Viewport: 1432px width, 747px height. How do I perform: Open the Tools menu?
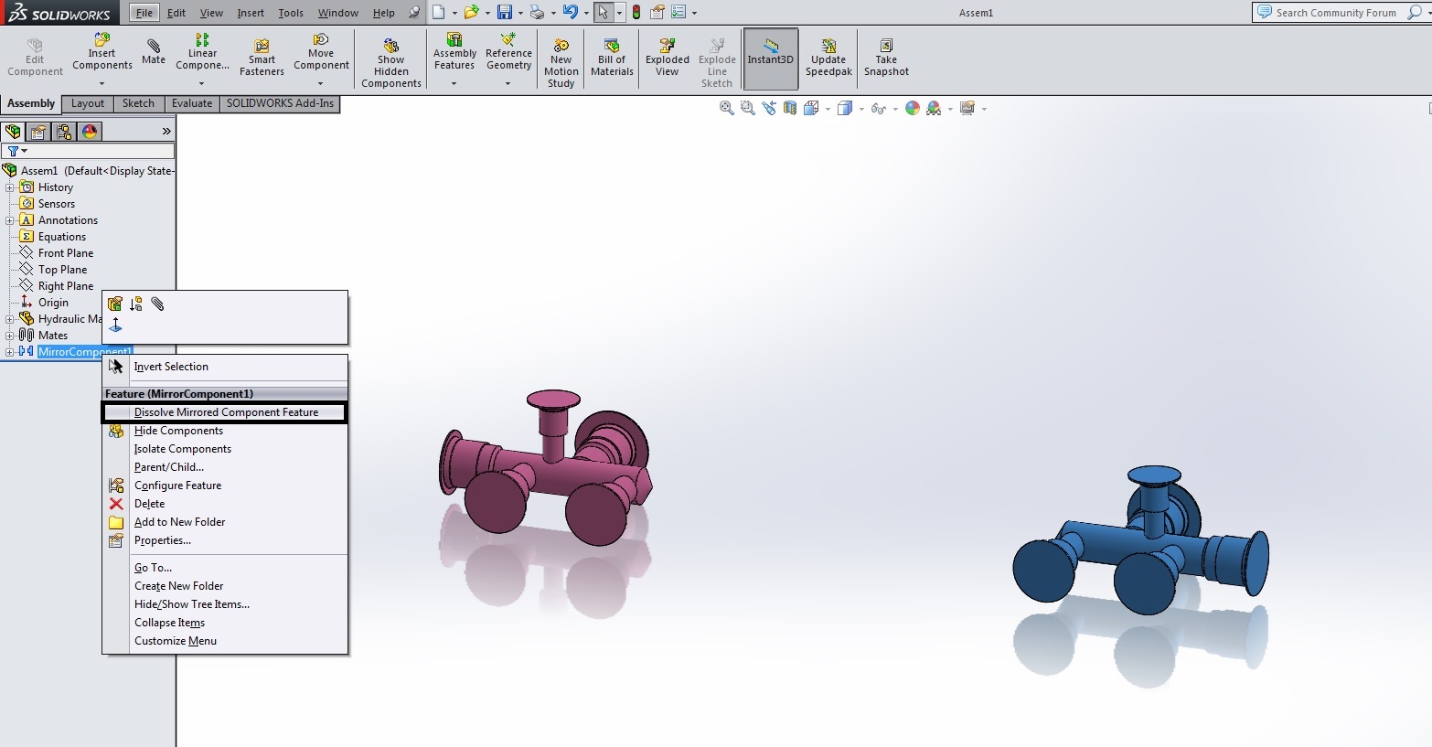pyautogui.click(x=291, y=13)
